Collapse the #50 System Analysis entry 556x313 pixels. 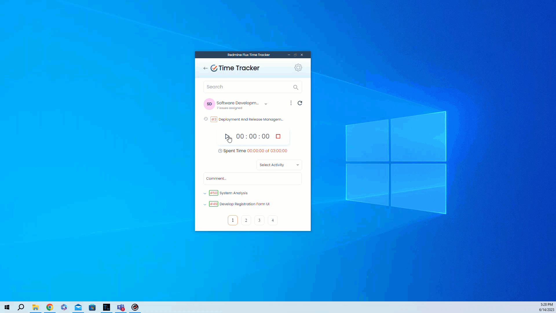[x=205, y=193]
